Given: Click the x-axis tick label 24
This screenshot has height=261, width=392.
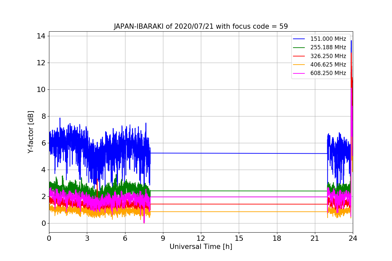Looking at the screenshot, I should click(x=353, y=238).
